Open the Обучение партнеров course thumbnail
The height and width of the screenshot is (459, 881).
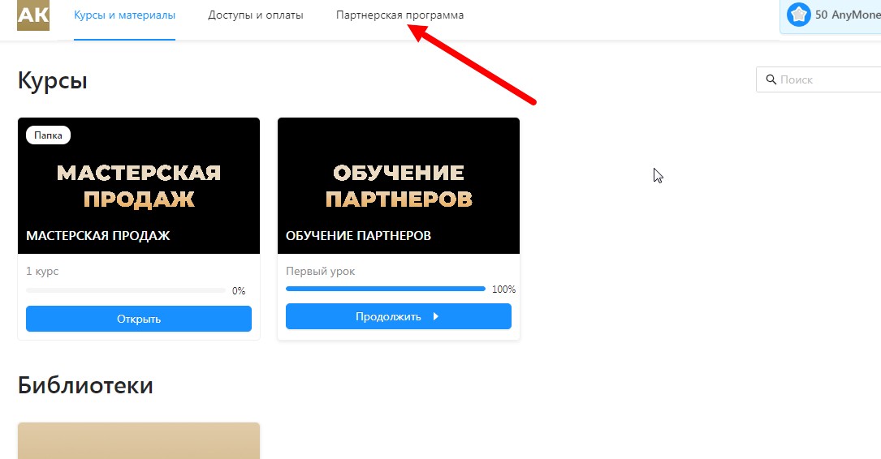click(399, 186)
